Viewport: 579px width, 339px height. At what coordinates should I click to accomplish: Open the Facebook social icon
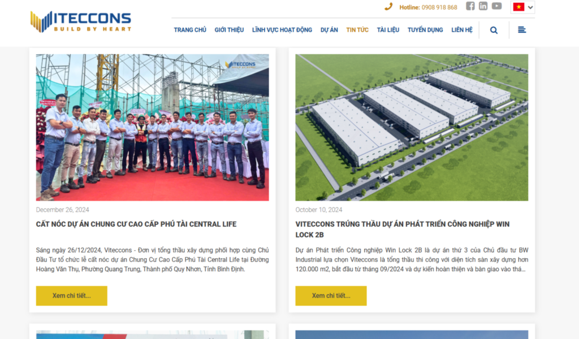[470, 6]
